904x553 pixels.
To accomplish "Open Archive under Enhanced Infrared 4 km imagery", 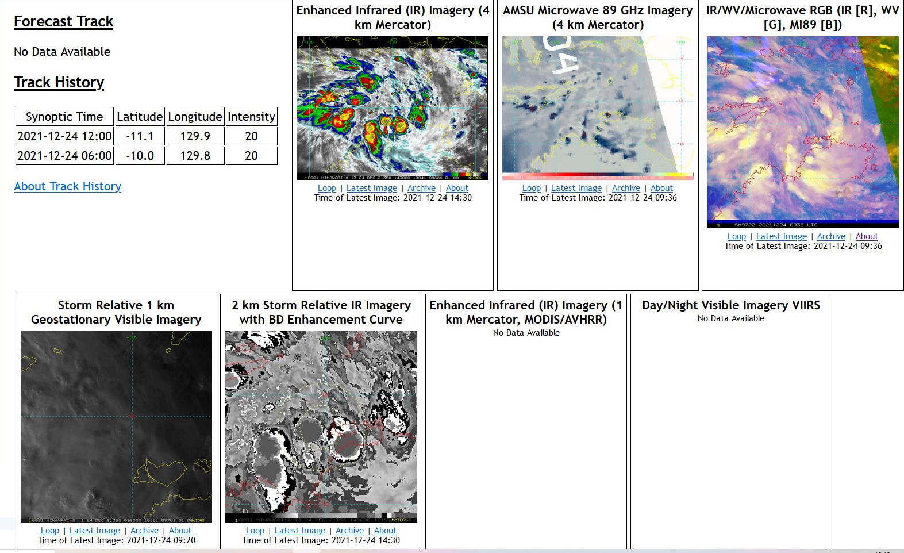I will [x=421, y=188].
